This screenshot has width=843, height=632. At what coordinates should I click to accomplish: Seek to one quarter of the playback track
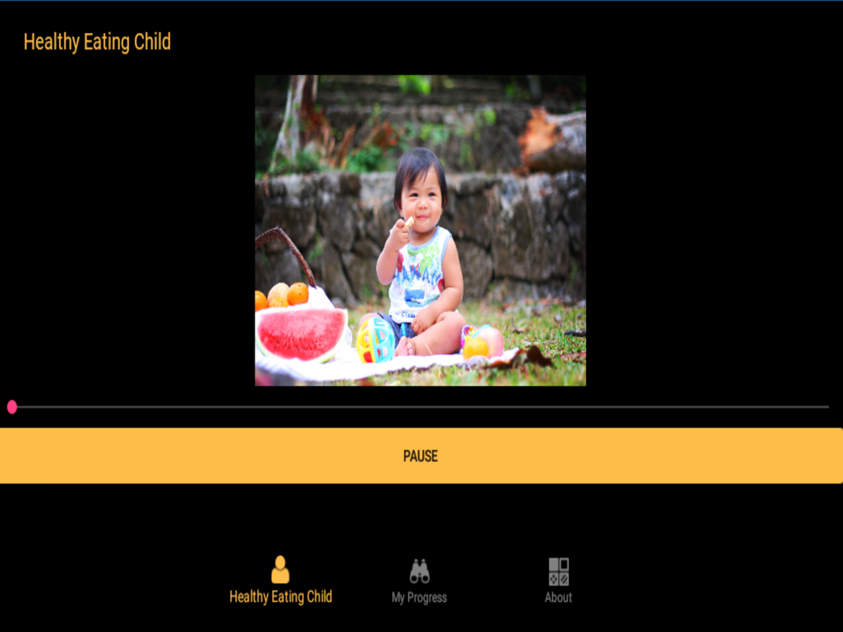(216, 407)
